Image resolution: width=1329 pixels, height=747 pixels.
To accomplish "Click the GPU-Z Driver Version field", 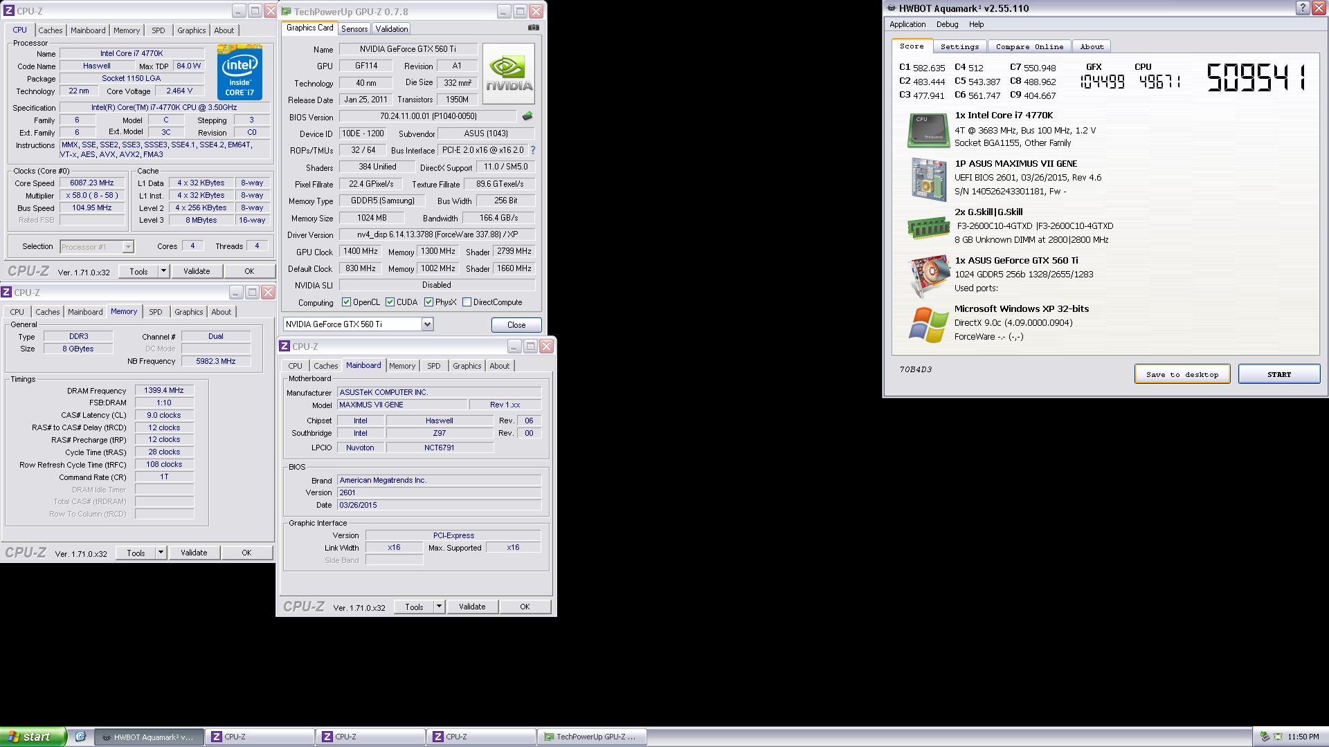I will (x=437, y=234).
